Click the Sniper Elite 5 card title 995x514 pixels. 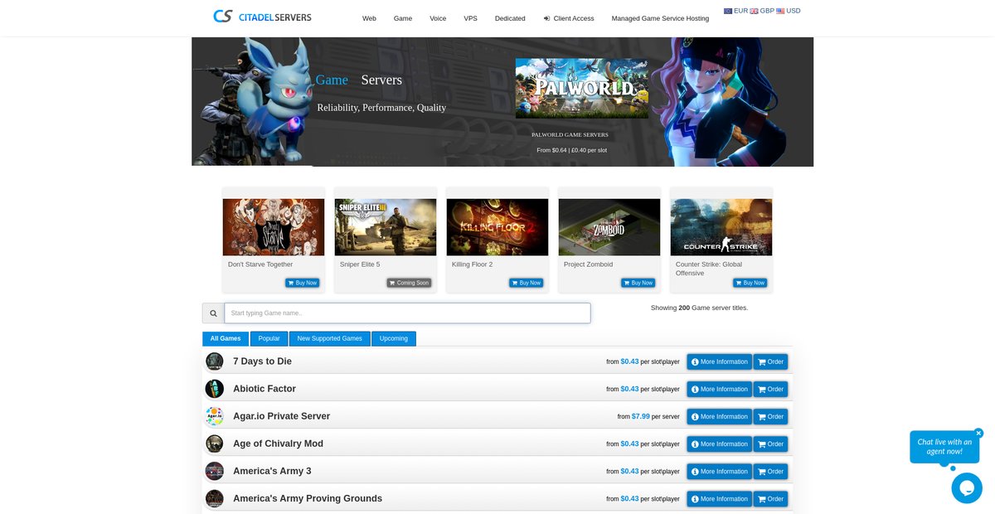point(360,264)
